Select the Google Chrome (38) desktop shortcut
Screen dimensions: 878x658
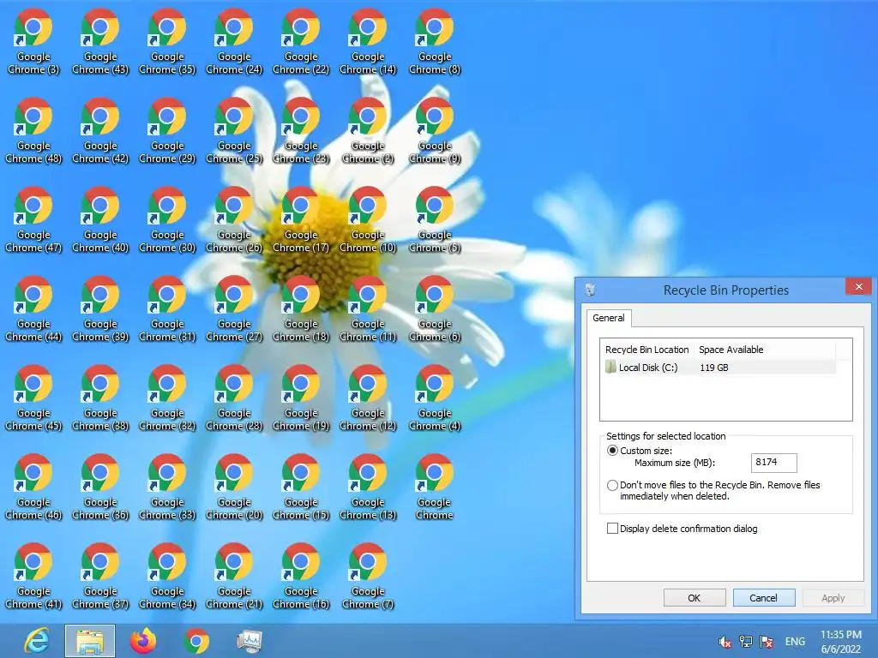point(100,398)
